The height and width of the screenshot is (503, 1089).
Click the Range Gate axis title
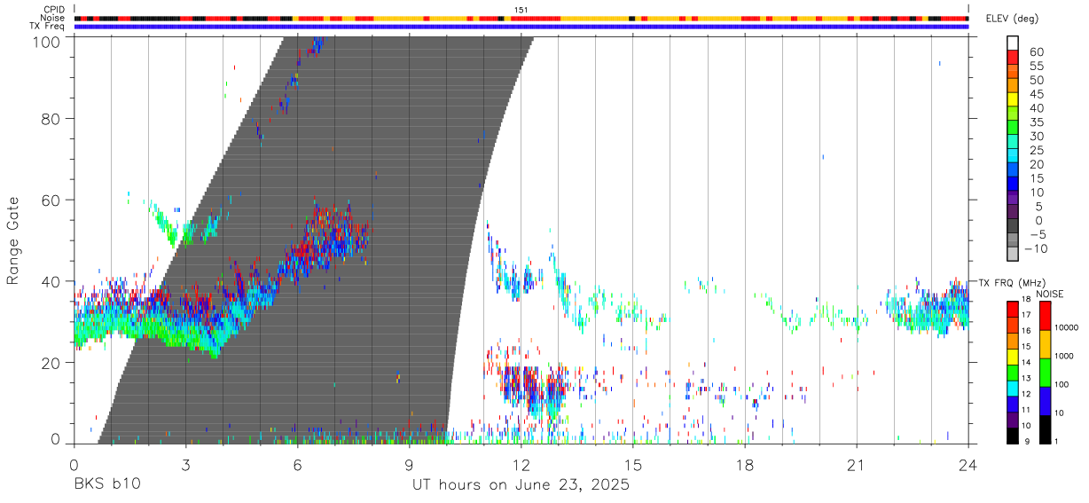pyautogui.click(x=13, y=240)
